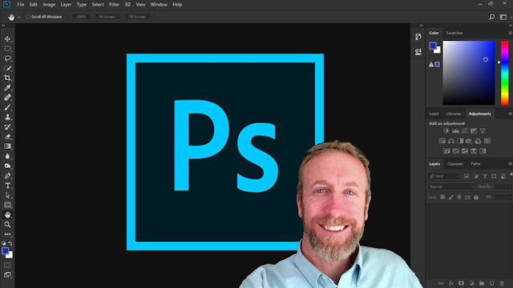Screen dimensions: 513x288
Task: Select the Path Selection tool
Action: tap(7, 195)
